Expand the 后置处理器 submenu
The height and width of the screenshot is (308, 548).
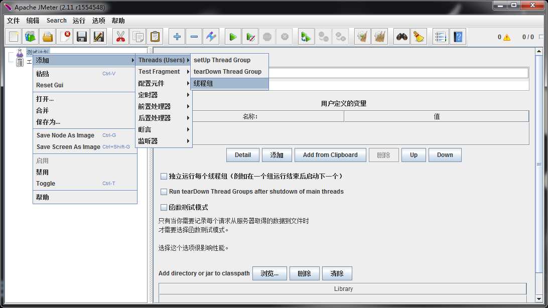tap(164, 118)
